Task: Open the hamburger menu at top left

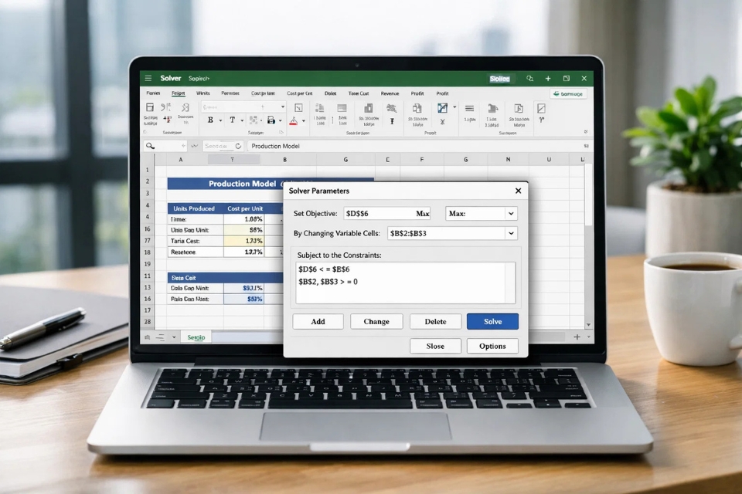Action: [149, 78]
